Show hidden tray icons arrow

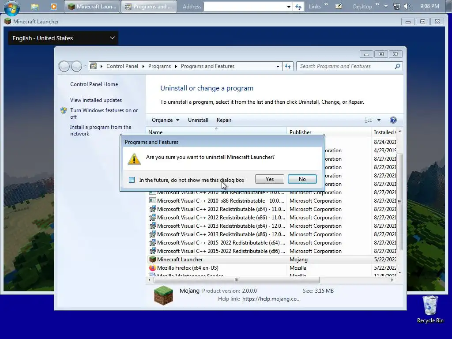pyautogui.click(x=386, y=6)
